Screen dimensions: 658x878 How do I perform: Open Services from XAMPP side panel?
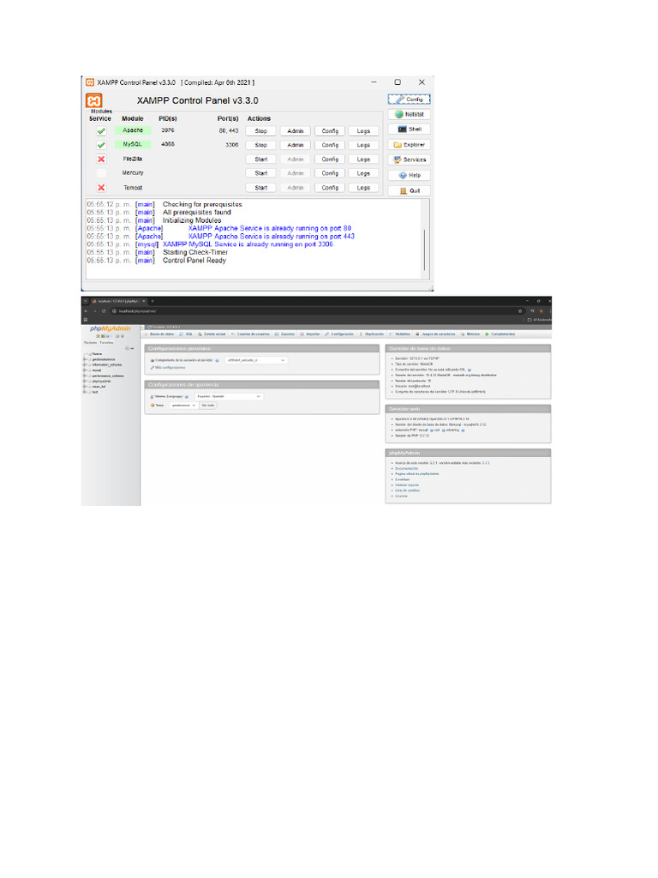click(409, 159)
